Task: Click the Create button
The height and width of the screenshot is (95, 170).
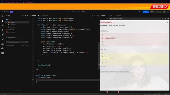Action: [159, 12]
